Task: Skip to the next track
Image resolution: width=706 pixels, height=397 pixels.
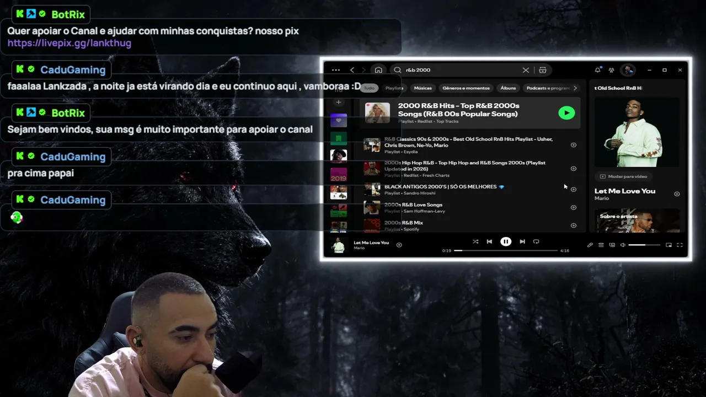Action: click(522, 242)
